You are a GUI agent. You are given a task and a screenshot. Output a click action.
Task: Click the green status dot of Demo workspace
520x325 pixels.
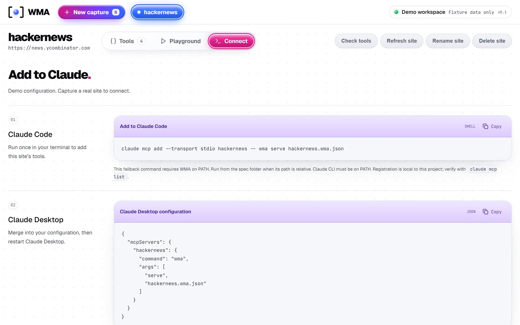(x=396, y=12)
